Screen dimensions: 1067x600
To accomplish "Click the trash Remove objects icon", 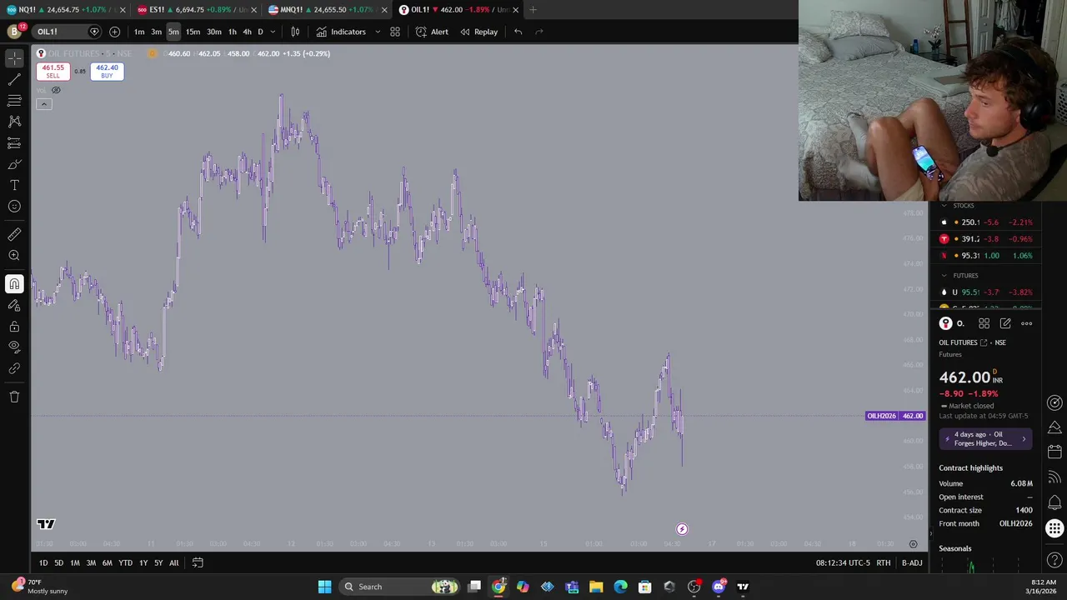I will click(x=14, y=397).
